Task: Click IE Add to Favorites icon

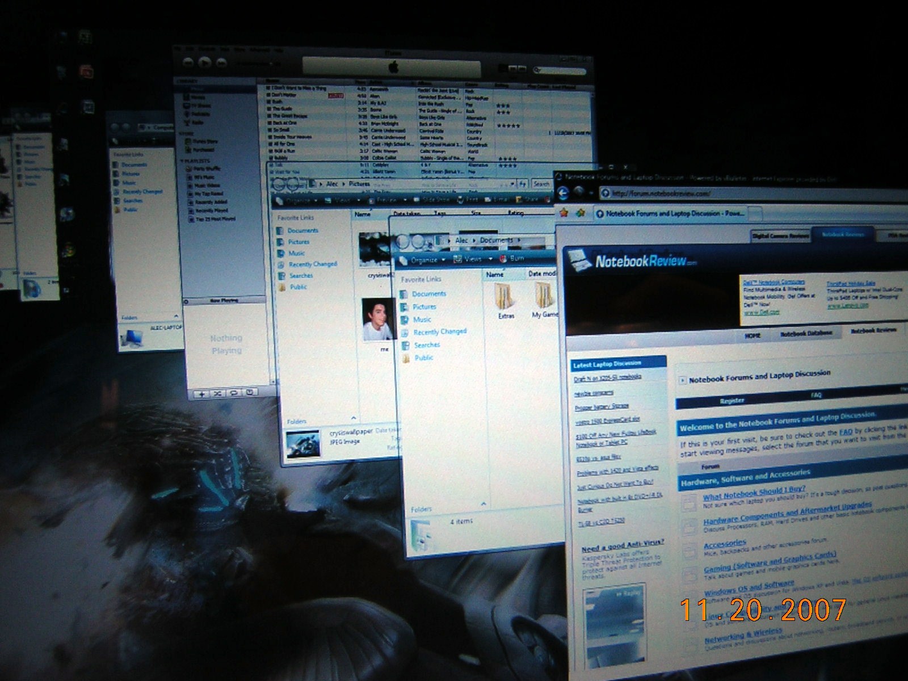Action: coord(581,213)
